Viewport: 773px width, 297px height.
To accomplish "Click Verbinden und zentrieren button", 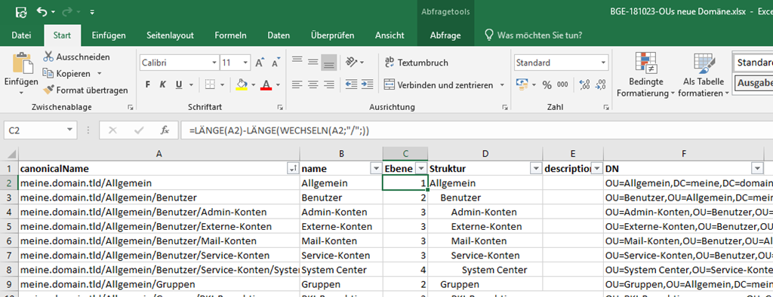I will [x=439, y=84].
